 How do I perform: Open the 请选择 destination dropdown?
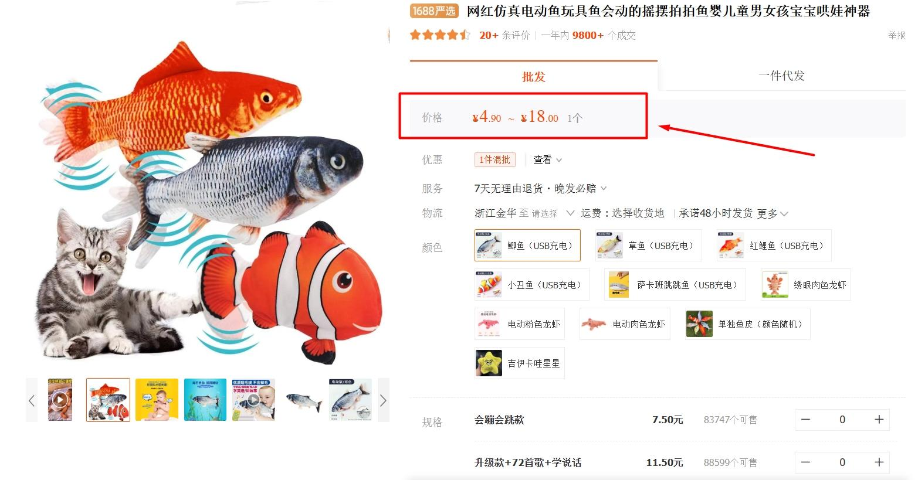552,213
